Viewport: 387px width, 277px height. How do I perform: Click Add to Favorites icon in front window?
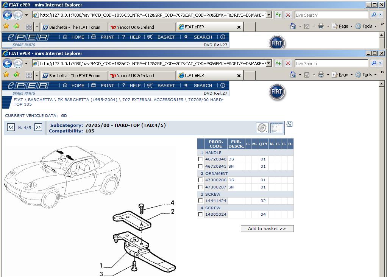tap(17, 75)
